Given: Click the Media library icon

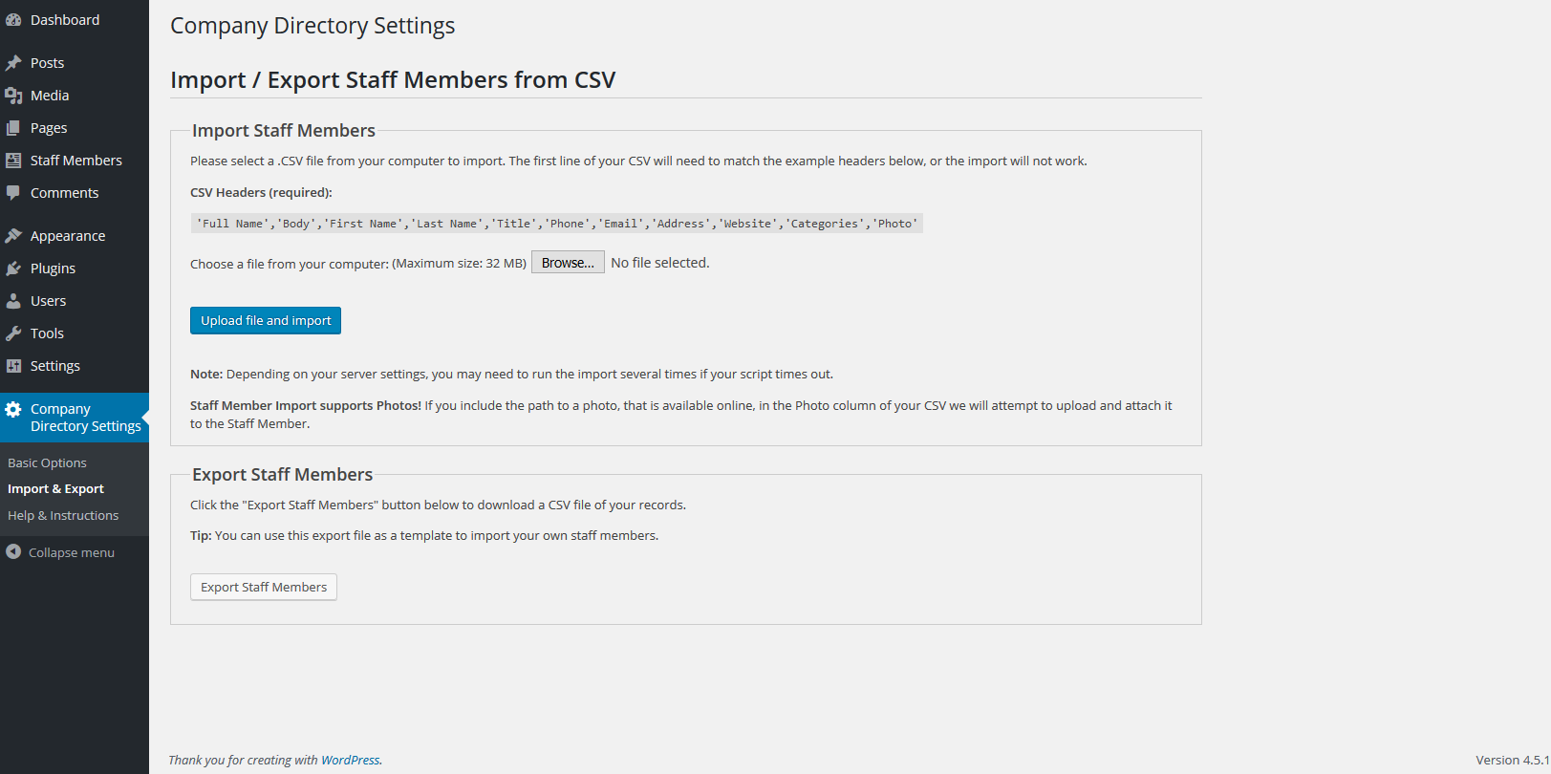Looking at the screenshot, I should point(13,96).
